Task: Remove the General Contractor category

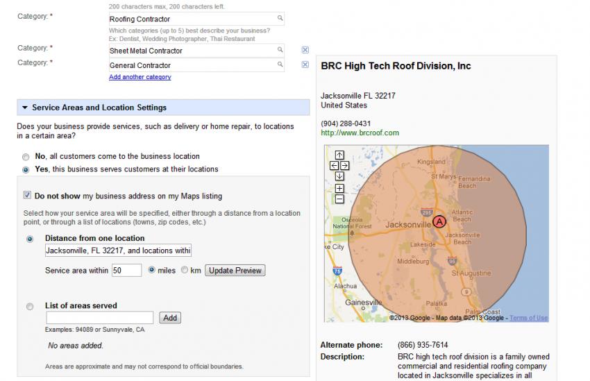Action: (x=305, y=65)
